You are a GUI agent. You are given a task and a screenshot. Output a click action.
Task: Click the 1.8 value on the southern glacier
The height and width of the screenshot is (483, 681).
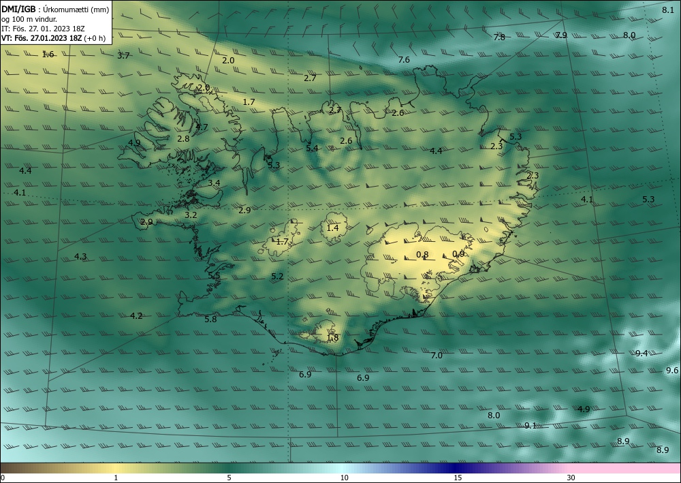pos(332,338)
